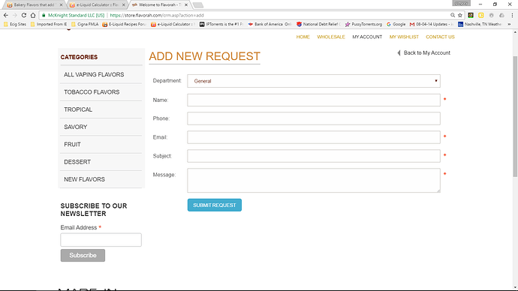Click the Name input field
The image size is (518, 291).
314,100
